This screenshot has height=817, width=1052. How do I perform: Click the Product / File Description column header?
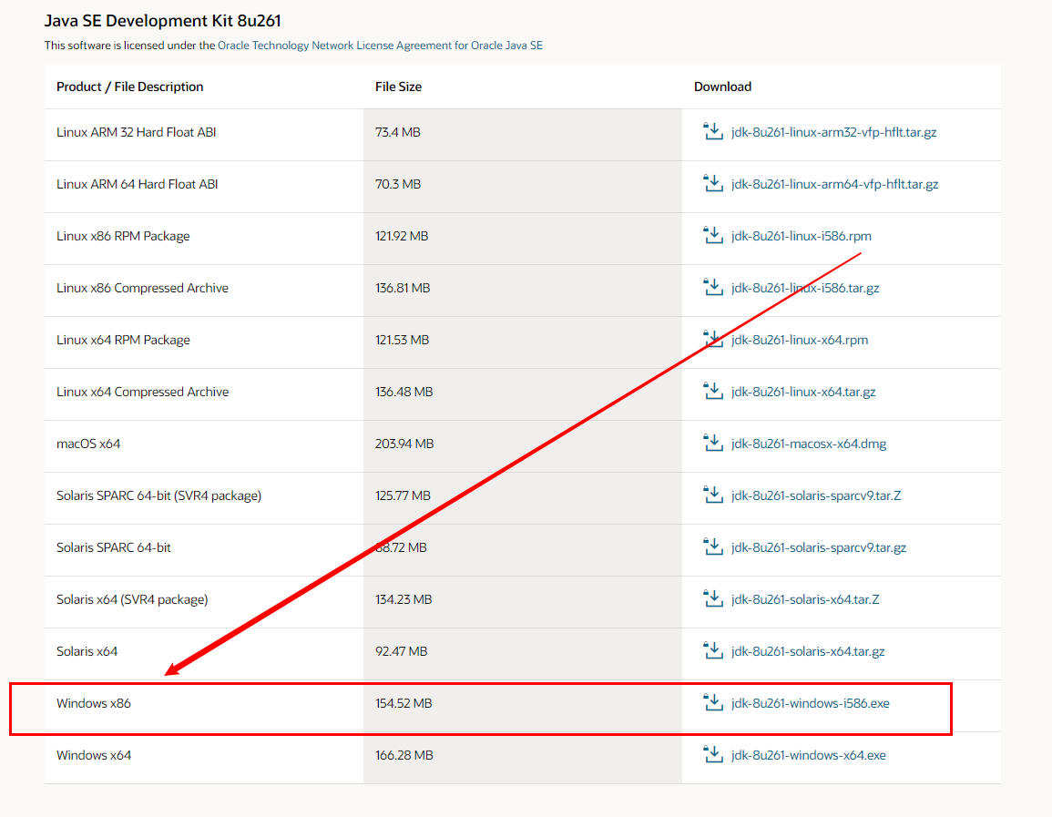129,87
